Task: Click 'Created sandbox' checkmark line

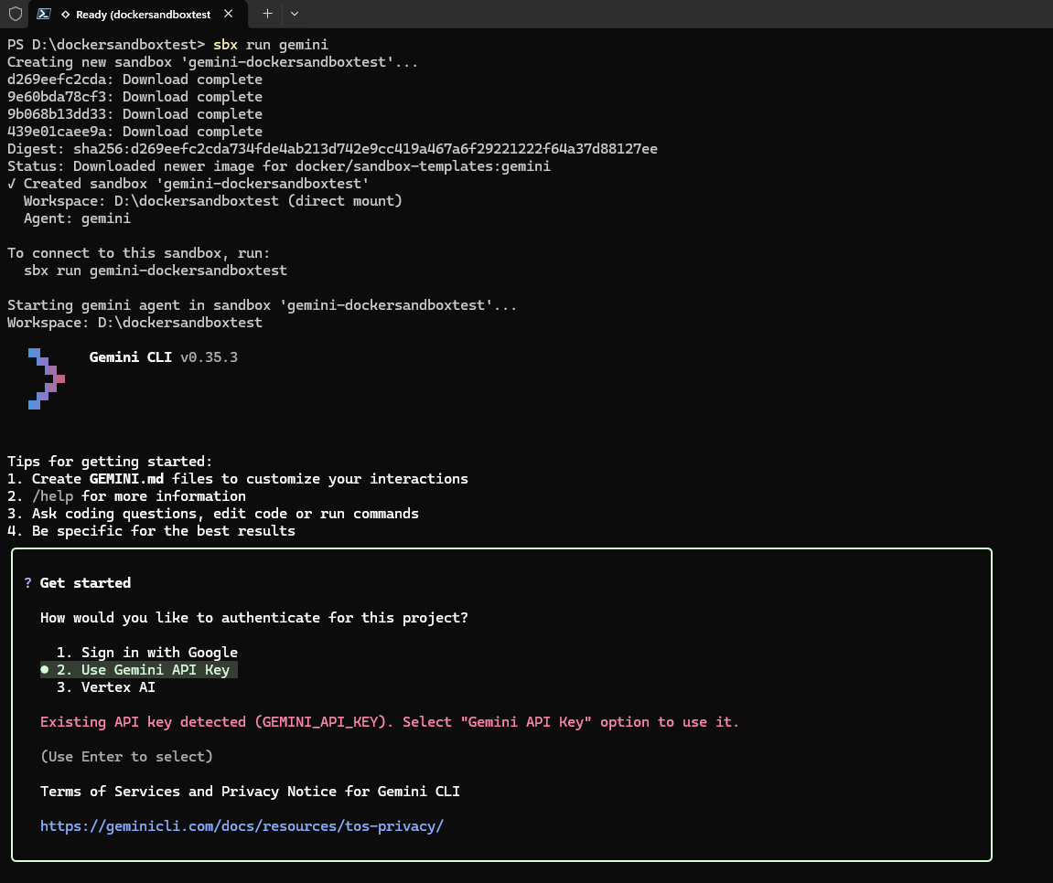Action: [x=188, y=184]
